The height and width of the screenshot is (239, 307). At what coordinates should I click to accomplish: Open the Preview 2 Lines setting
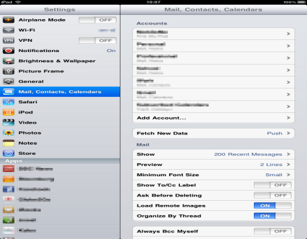[213, 164]
